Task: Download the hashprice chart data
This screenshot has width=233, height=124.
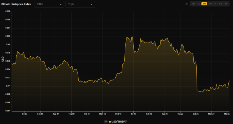Action: [x=187, y=4]
